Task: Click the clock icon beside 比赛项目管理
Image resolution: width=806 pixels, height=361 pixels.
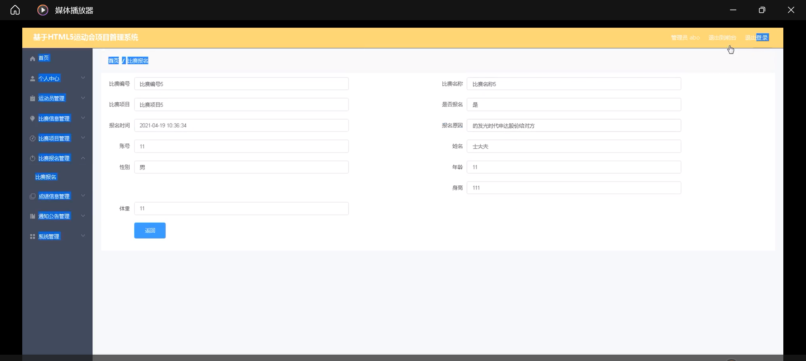Action: [32, 138]
